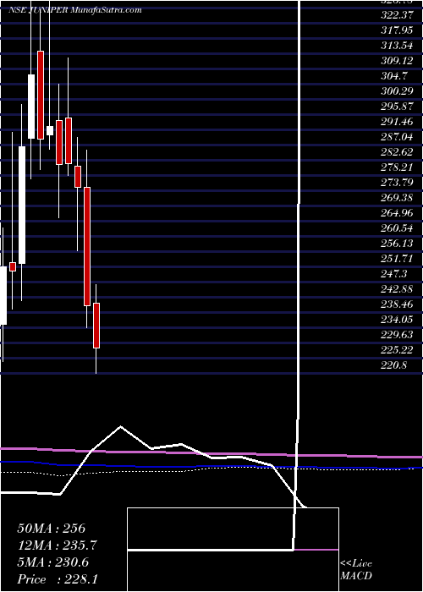Click the 282.62 price axis label
The width and height of the screenshot is (423, 592).
(397, 151)
